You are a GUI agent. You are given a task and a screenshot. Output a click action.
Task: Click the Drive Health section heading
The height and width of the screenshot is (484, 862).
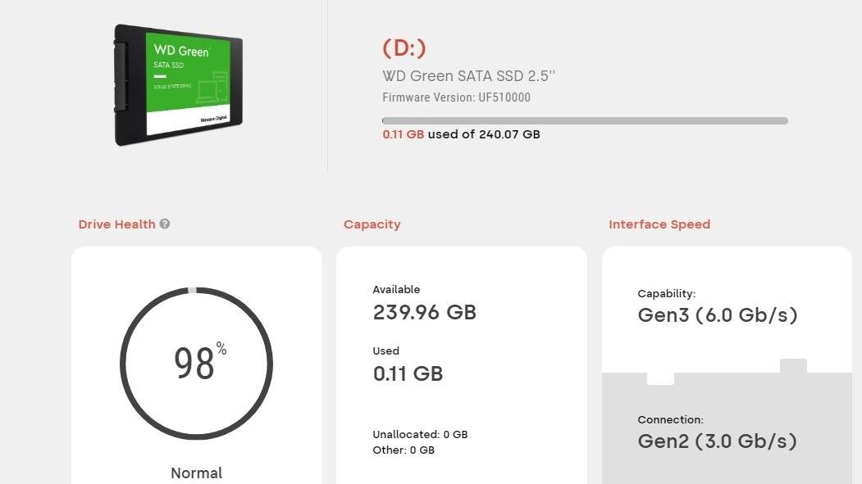[x=116, y=224]
